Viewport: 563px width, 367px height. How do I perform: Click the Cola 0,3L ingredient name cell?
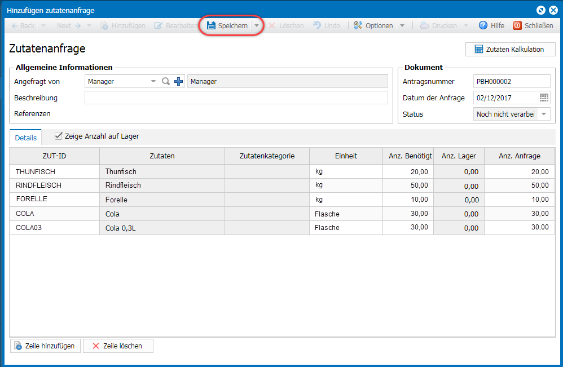[162, 228]
